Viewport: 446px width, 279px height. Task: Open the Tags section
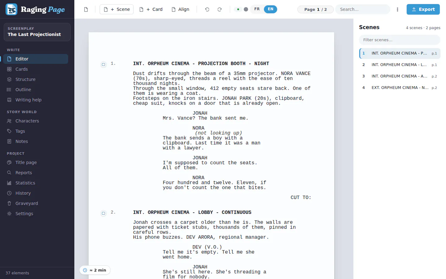pyautogui.click(x=36, y=131)
